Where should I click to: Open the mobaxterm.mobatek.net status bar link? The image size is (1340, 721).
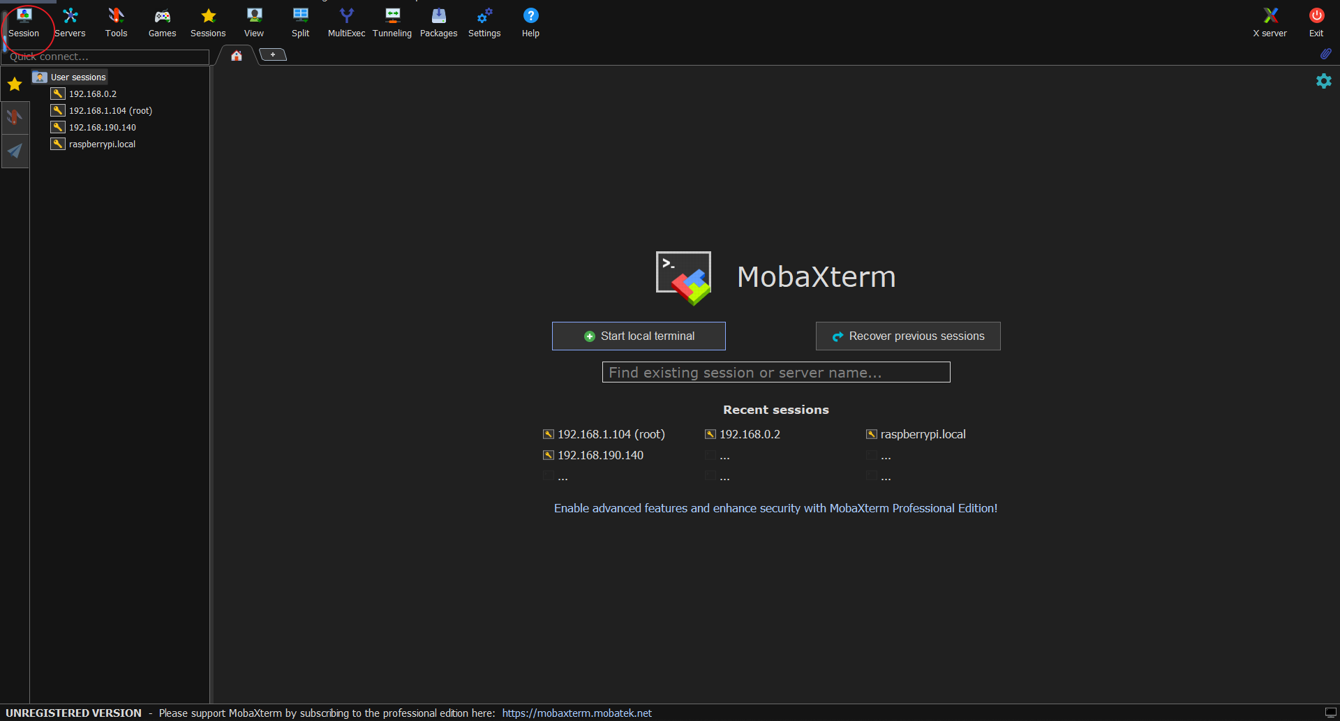[x=576, y=713]
